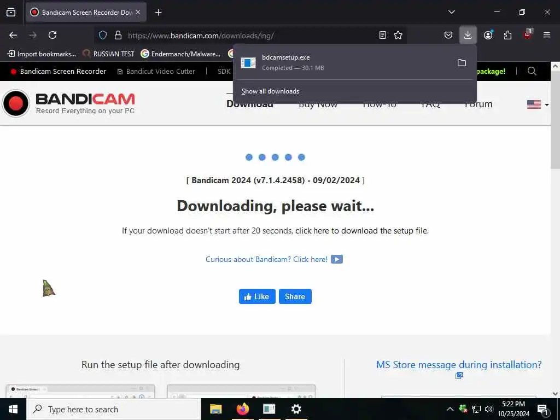
Task: Open tracking protection shield icon
Action: [103, 35]
